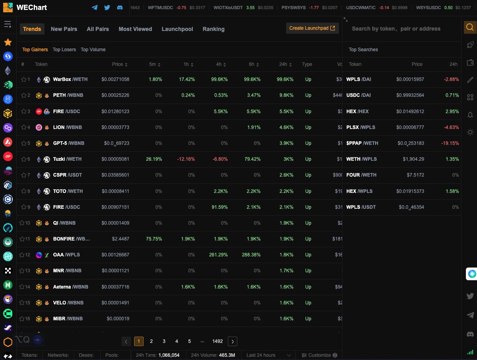This screenshot has height=360, width=477.
Task: Sort by the Price column arrows
Action: (x=126, y=64)
